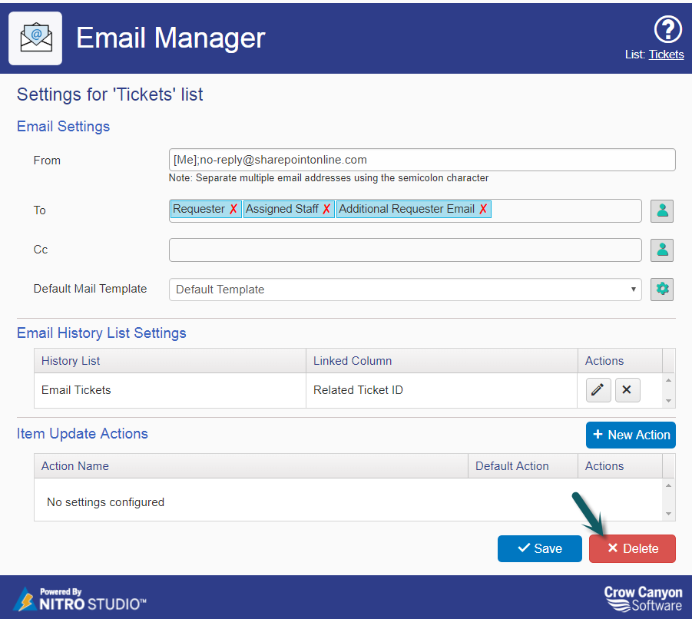Expand the Default Mail Template dropdown

pos(405,290)
